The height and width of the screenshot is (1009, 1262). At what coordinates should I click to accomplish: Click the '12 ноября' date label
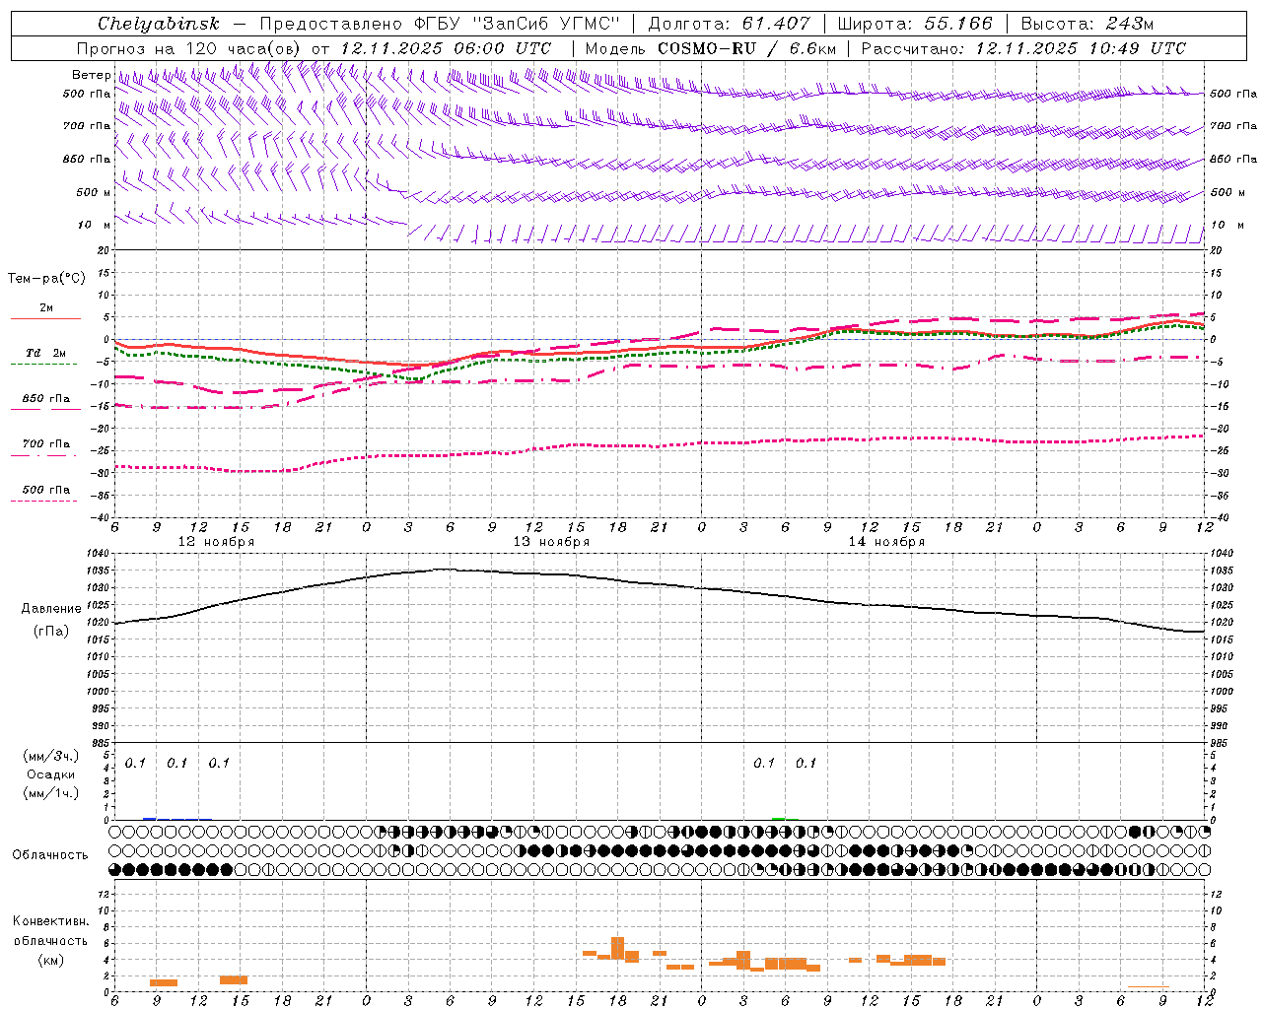click(216, 542)
